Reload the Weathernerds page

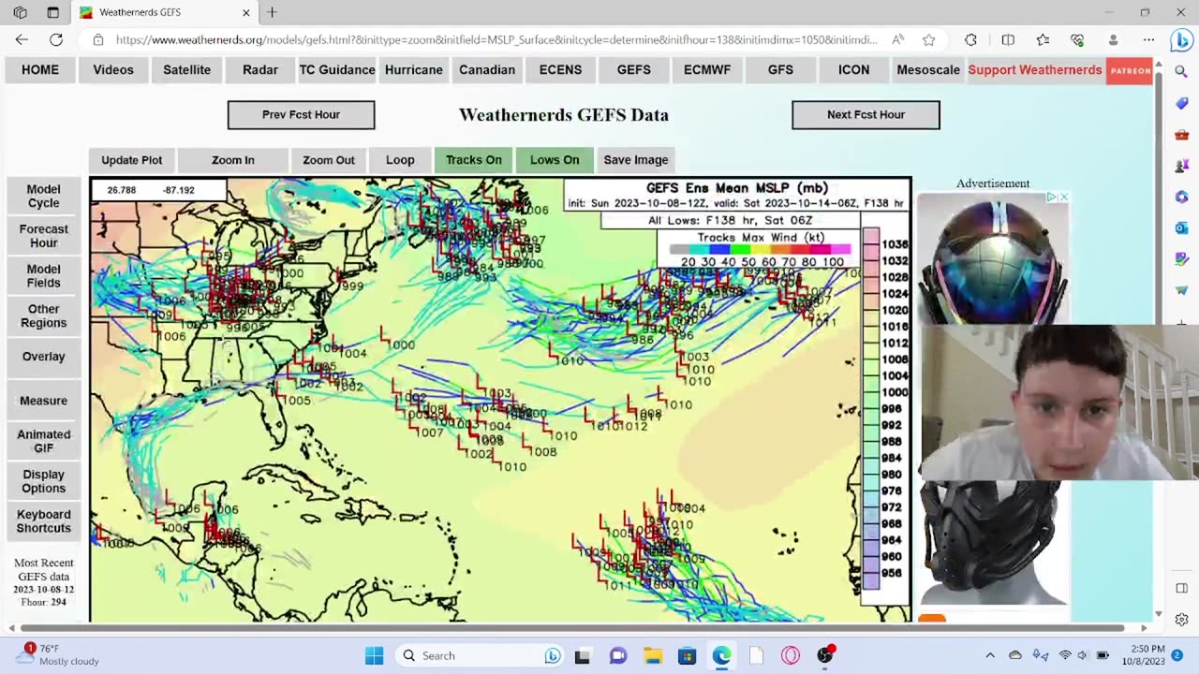[56, 40]
